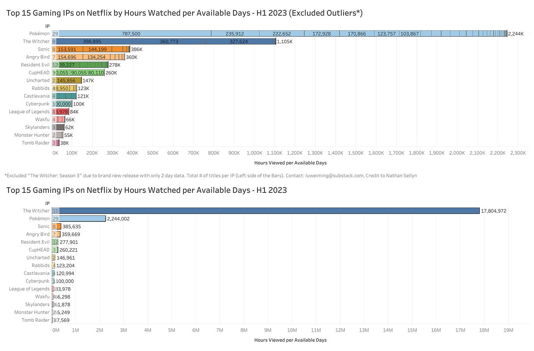The image size is (534, 351).
Task: Click the 172,928 Pokémon segment
Action: coord(322,34)
